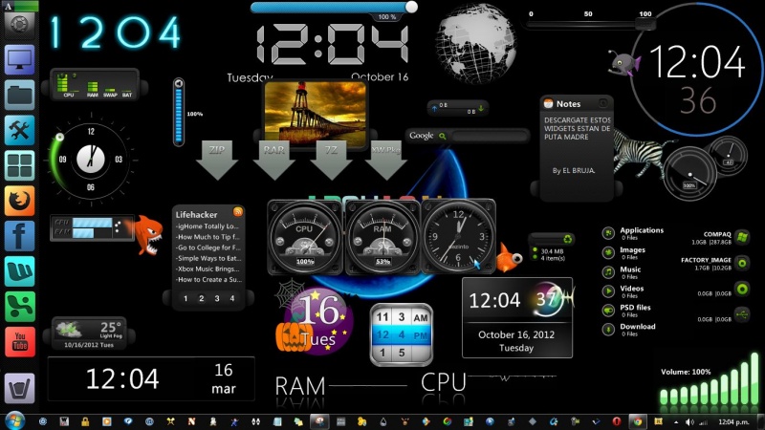
Task: Click the gear icon at the dock top
Action: 19,24
